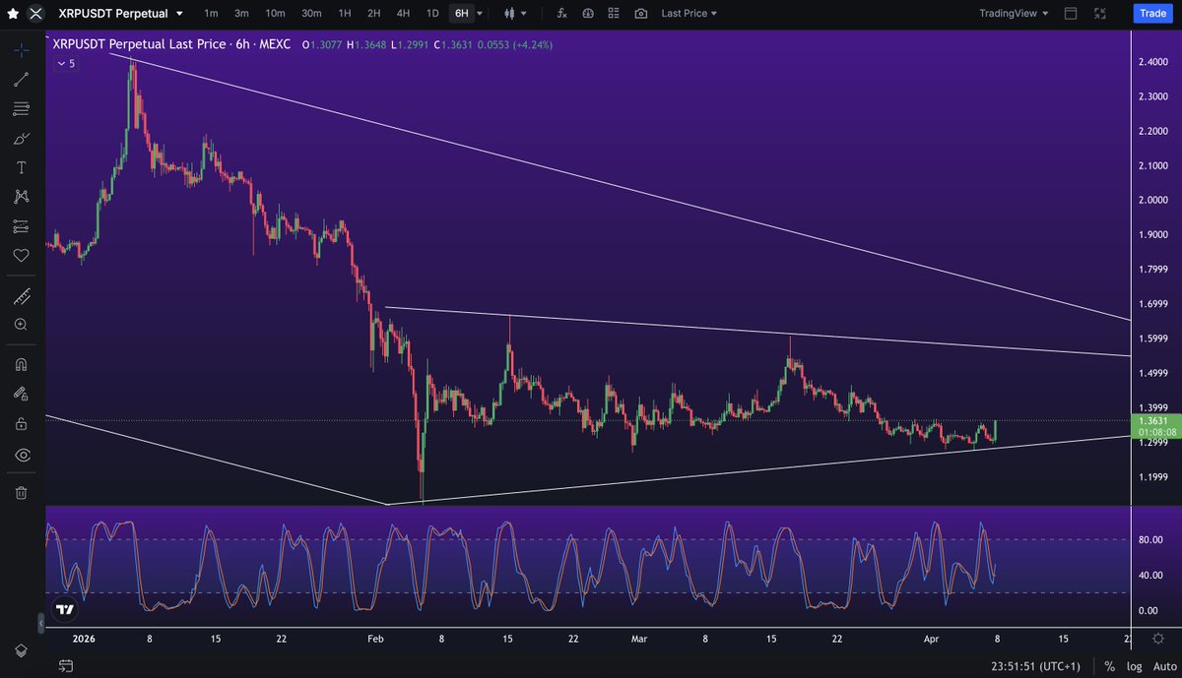The height and width of the screenshot is (678, 1182).
Task: Click the zoom in magnifier tool
Action: (21, 325)
